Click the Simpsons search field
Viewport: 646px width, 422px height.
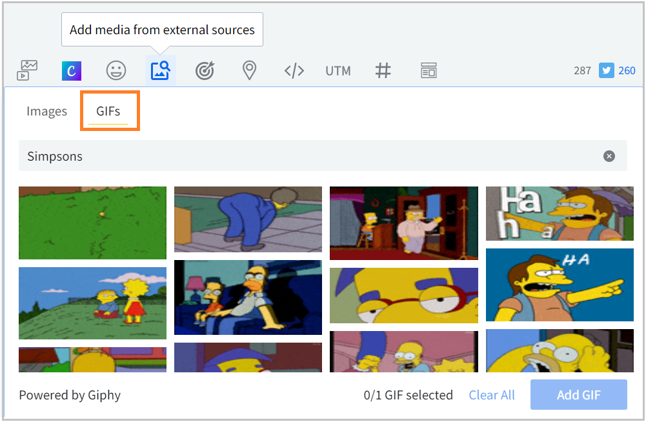[x=310, y=156]
